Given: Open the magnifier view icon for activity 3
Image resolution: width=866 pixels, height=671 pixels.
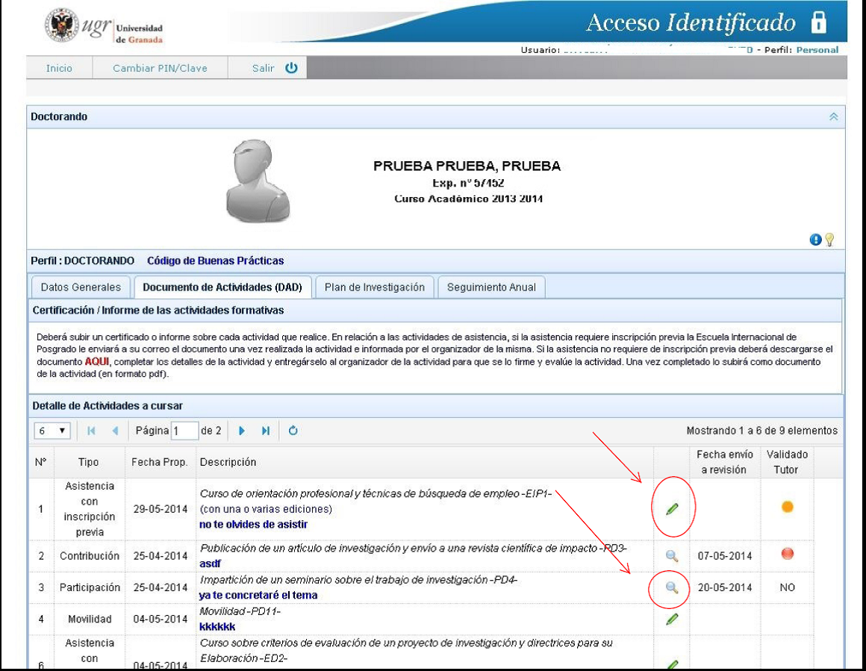Looking at the screenshot, I should 672,587.
